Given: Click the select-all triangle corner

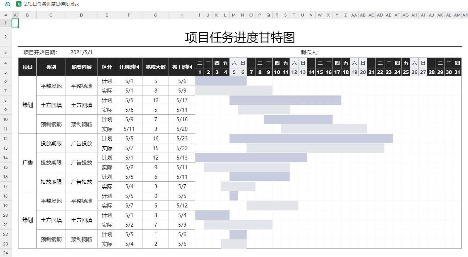Looking at the screenshot, I should tap(6, 15).
